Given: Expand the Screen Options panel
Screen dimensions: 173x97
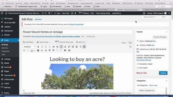Looking at the screenshot, I should 150,17.
